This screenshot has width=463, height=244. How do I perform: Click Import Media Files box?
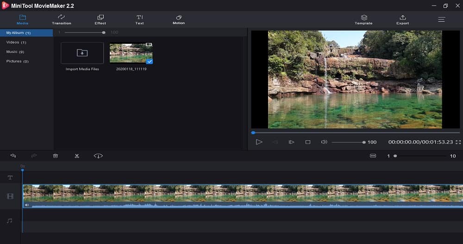82,53
